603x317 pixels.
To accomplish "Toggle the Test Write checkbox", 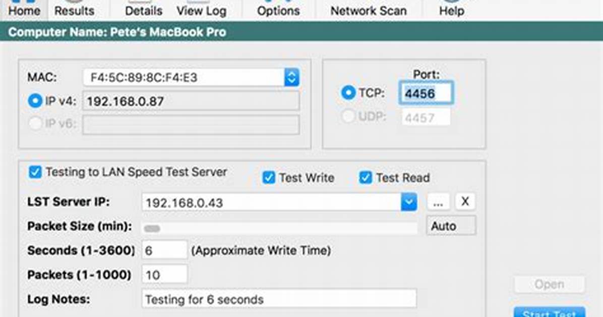I will [x=268, y=178].
